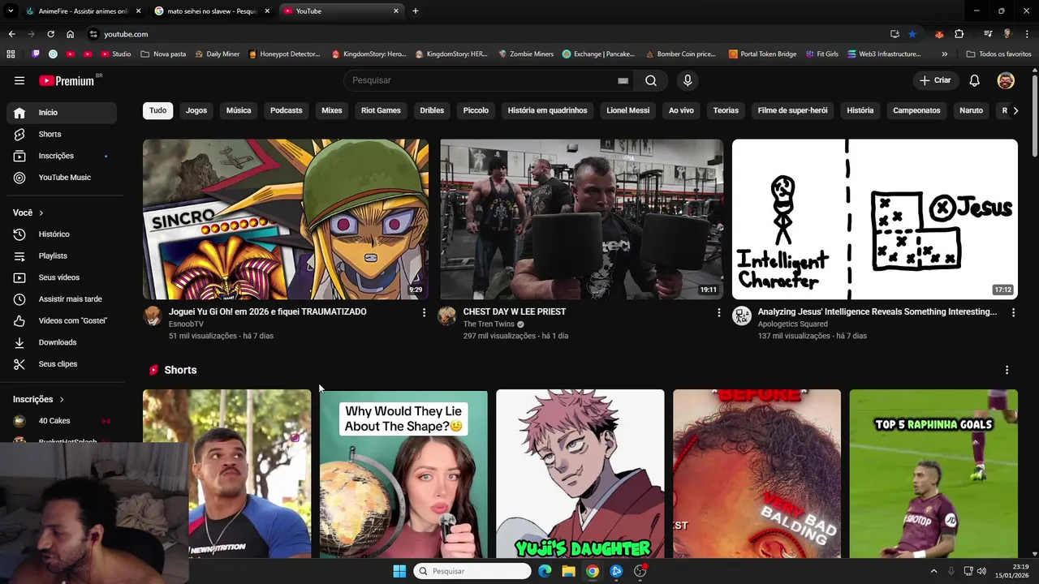Go back to the previous page
Image resolution: width=1039 pixels, height=584 pixels.
point(11,34)
